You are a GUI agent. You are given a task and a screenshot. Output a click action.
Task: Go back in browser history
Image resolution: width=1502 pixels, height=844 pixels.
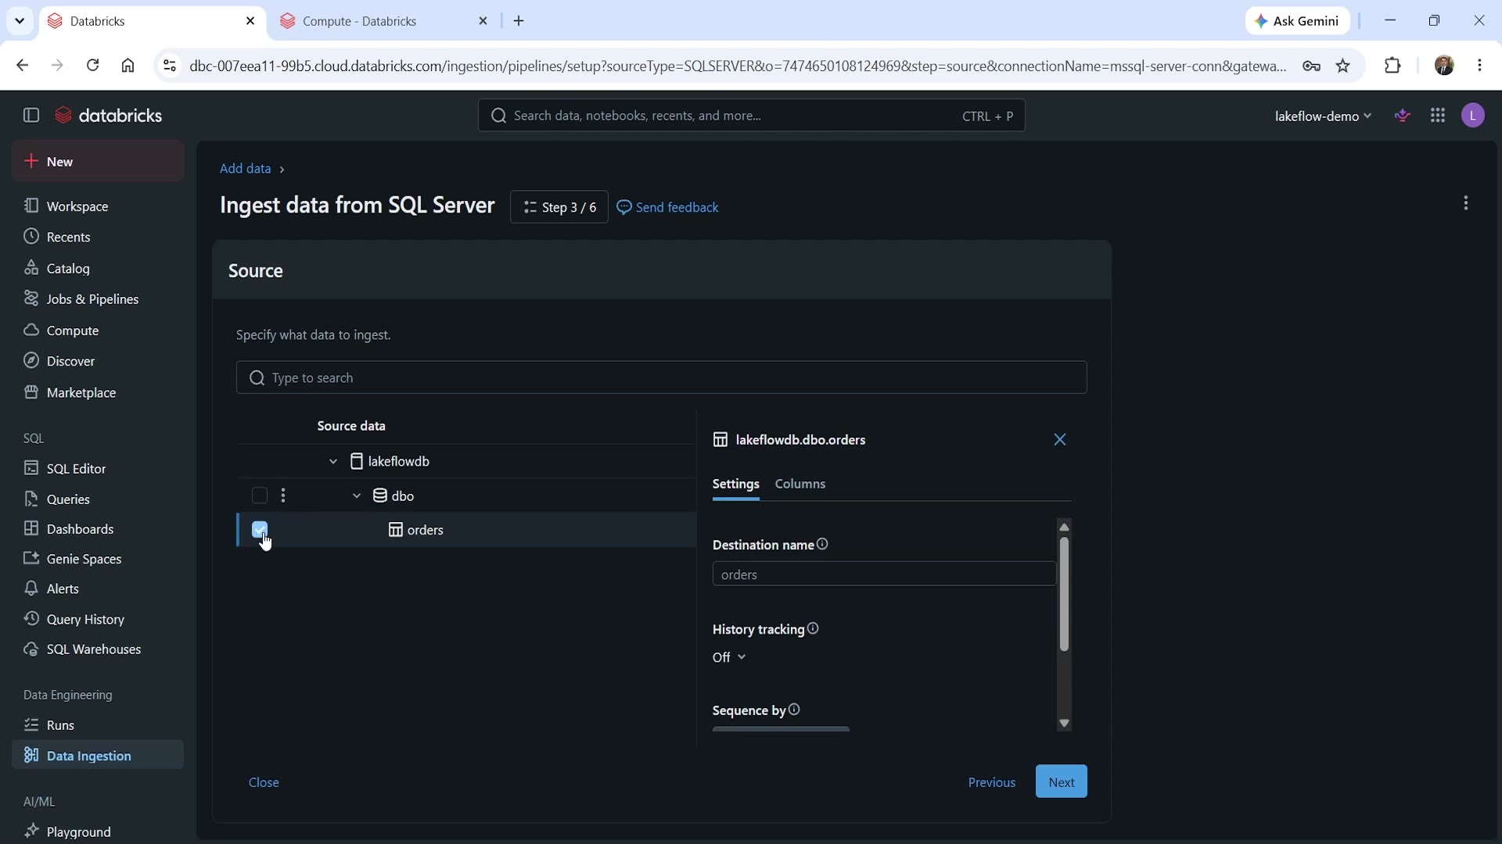coord(22,66)
